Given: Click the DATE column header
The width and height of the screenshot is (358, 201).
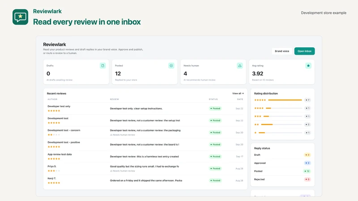Looking at the screenshot, I should coord(240,99).
